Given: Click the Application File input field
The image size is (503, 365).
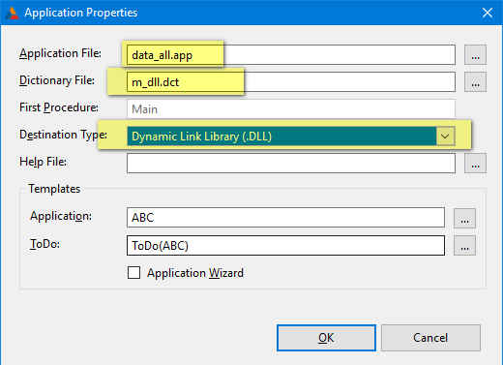Looking at the screenshot, I should [291, 55].
